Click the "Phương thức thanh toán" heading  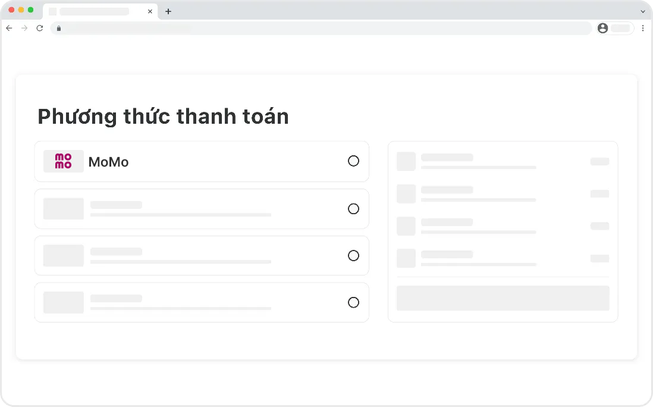pyautogui.click(x=163, y=117)
